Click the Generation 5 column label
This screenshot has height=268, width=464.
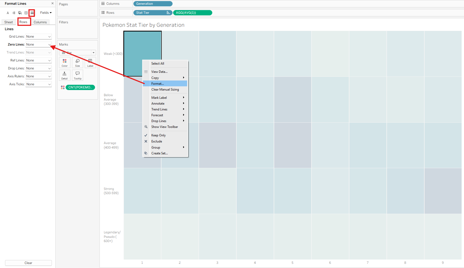click(292, 263)
